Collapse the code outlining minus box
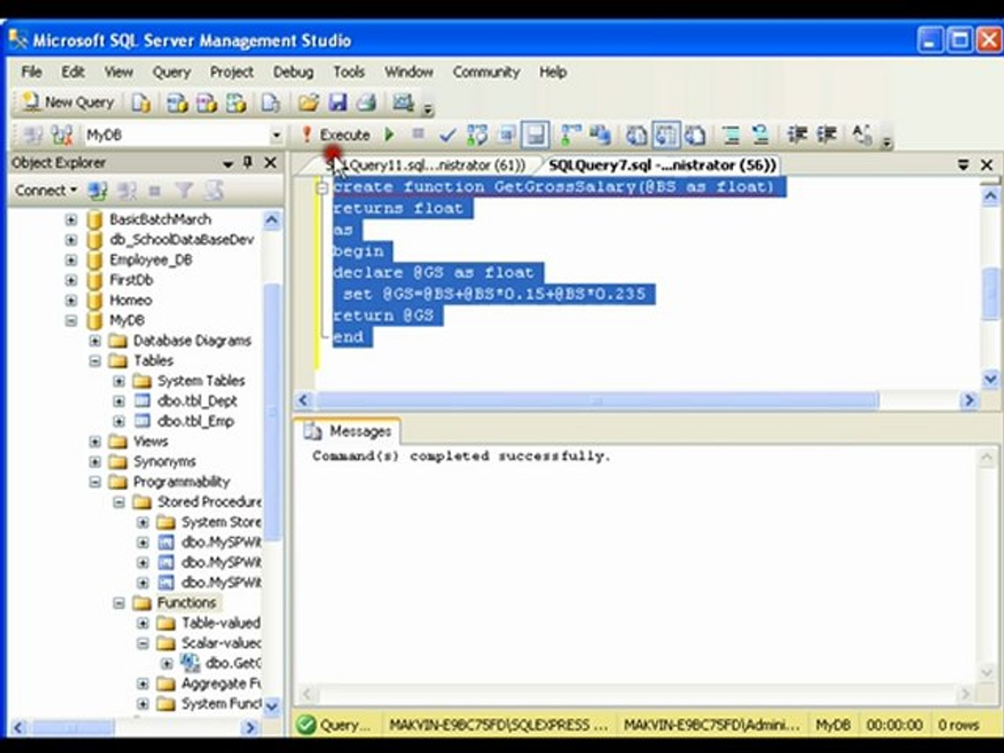Image resolution: width=1004 pixels, height=753 pixels. [x=322, y=188]
